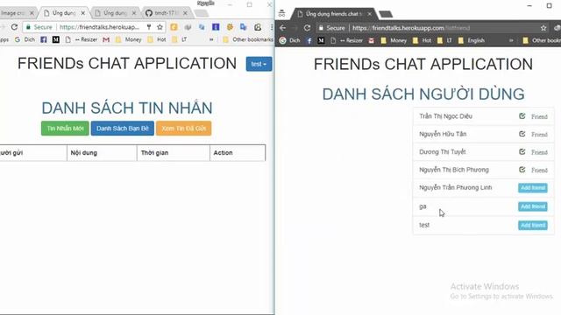Viewport: 561px width, 315px height.
Task: Add friend Nguyễn Trần Phương Linh
Action: (533, 188)
